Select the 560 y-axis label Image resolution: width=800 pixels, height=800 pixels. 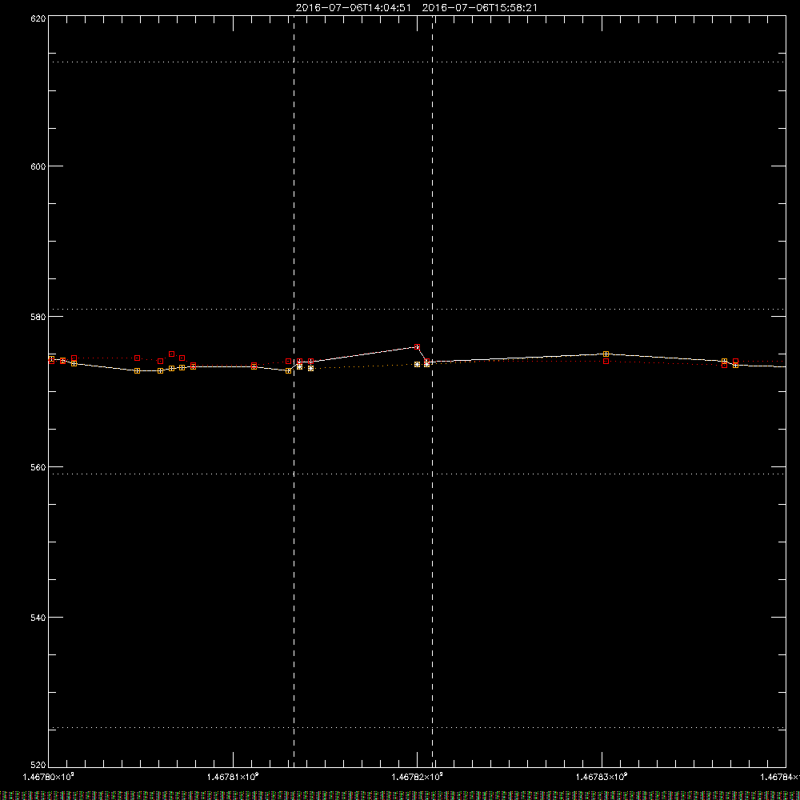pyautogui.click(x=38, y=467)
